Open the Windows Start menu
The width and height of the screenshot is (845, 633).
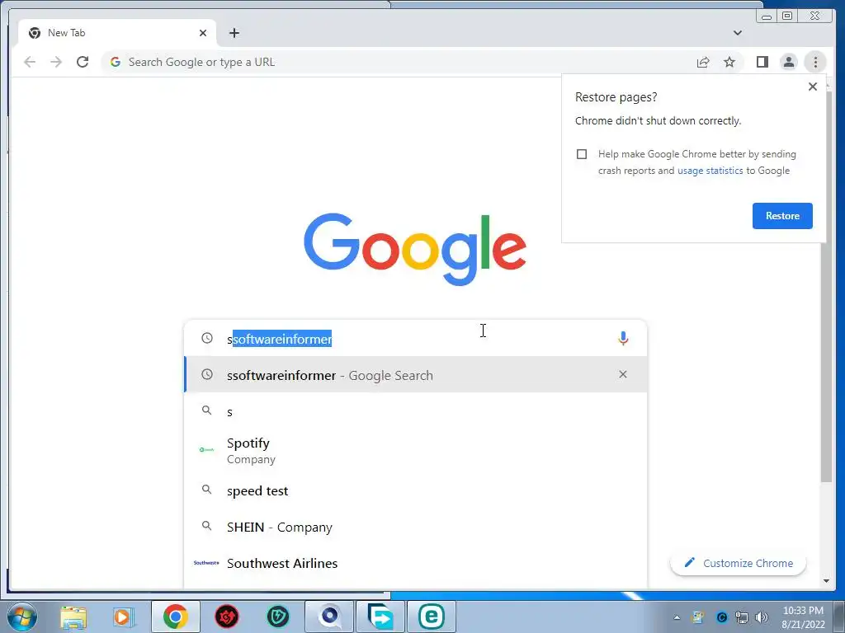[22, 617]
